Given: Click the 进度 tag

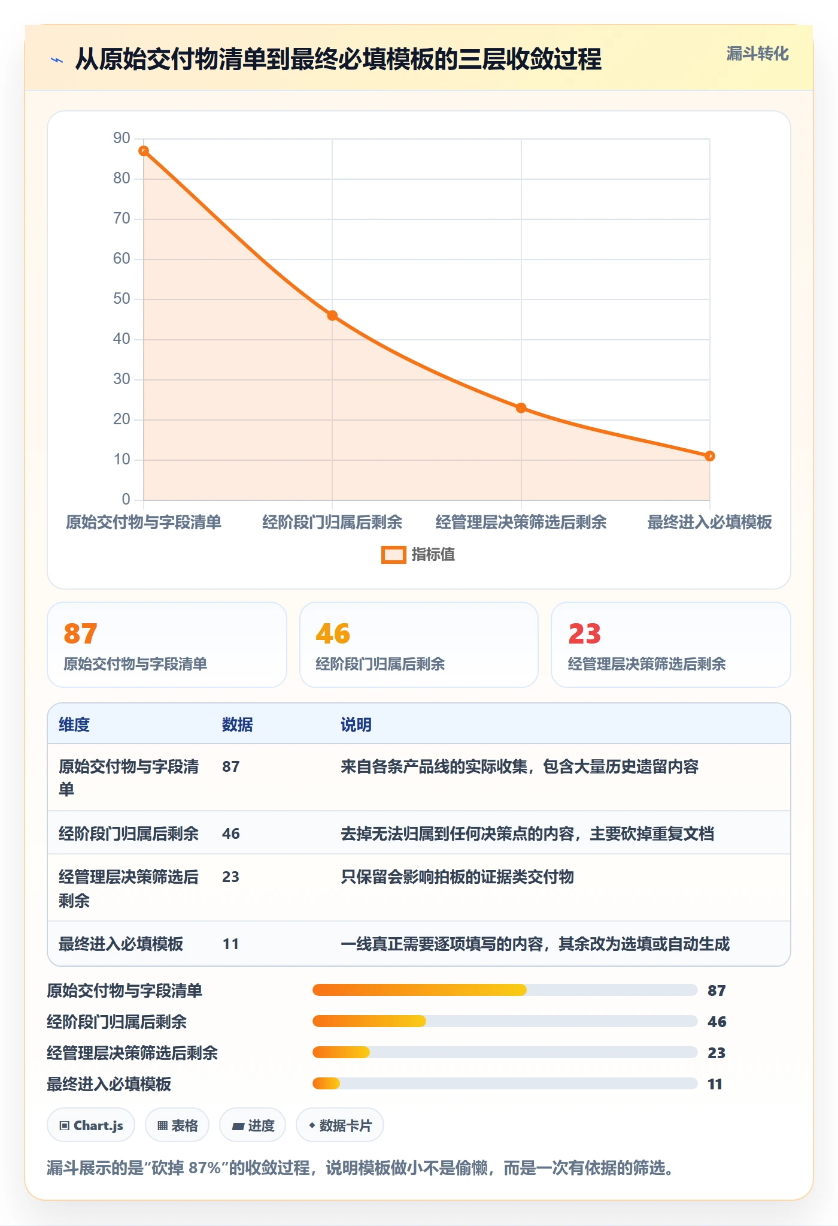Looking at the screenshot, I should (x=253, y=1125).
